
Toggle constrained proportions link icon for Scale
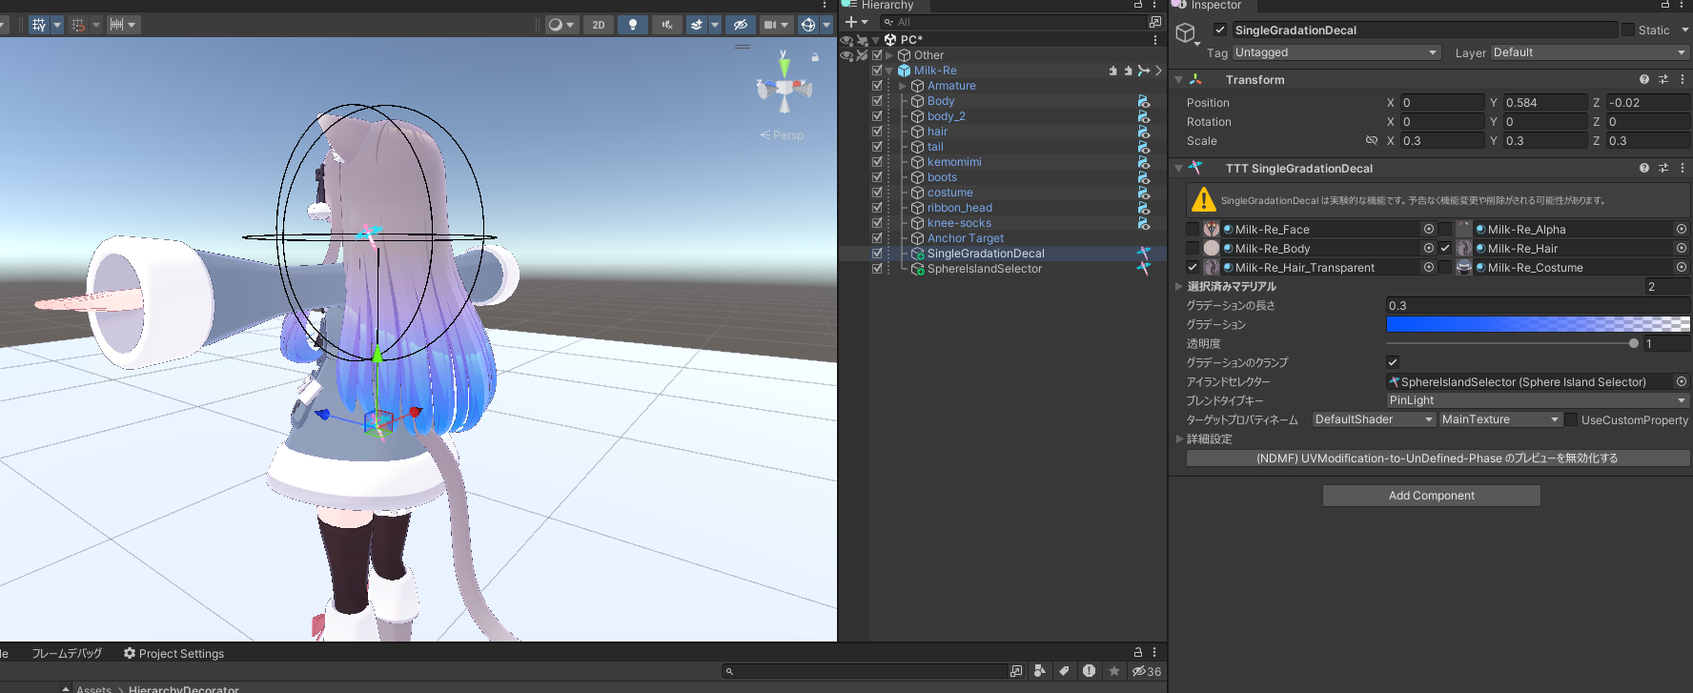point(1372,141)
